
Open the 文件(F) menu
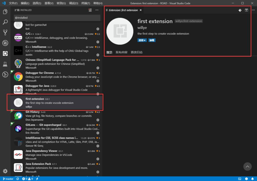tap(13, 3)
